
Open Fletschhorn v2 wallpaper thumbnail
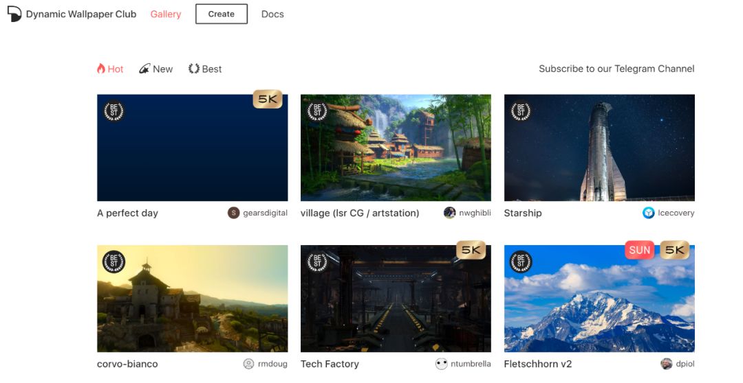coord(599,299)
